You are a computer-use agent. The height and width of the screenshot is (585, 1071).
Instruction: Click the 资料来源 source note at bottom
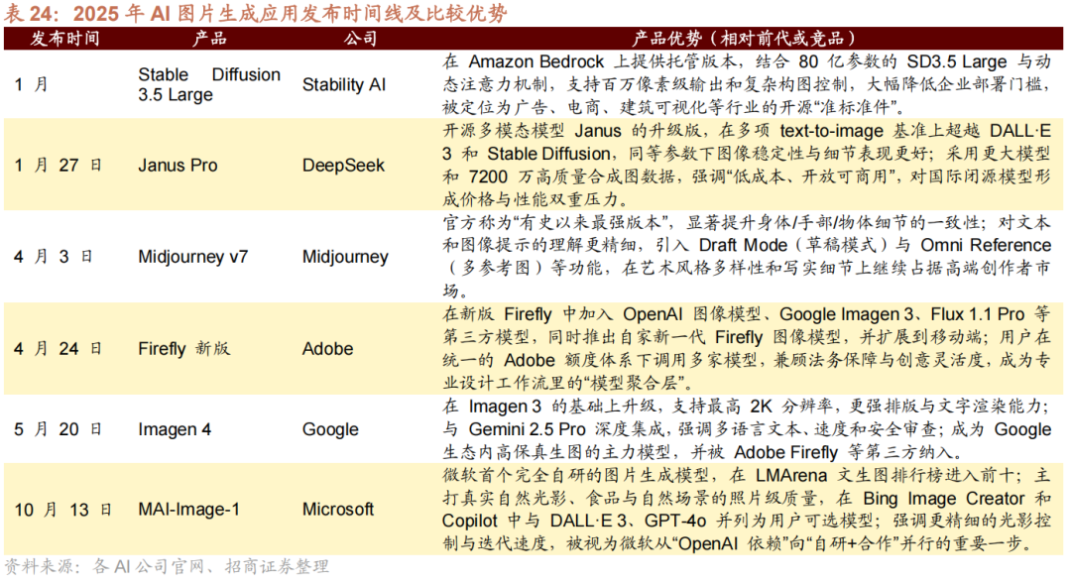[167, 567]
